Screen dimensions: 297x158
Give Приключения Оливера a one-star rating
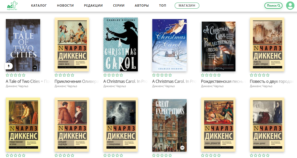click(x=56, y=75)
